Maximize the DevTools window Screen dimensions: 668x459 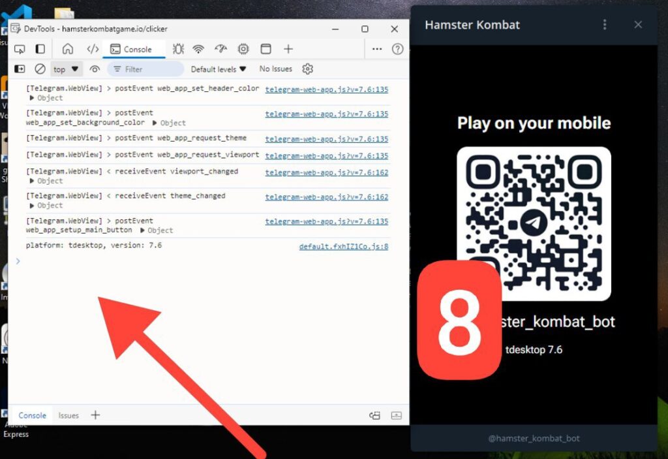[x=365, y=29]
